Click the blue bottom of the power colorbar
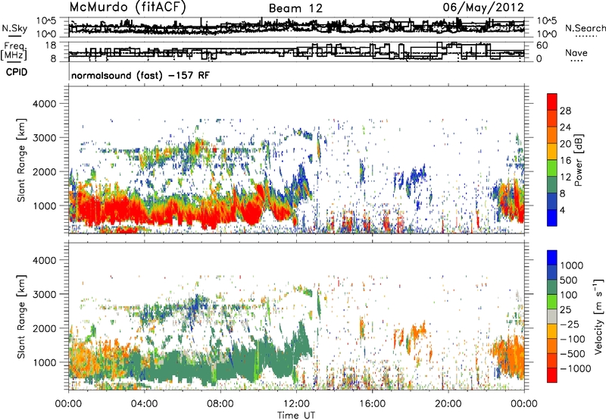Viewport: 606px width, 420px height. pyautogui.click(x=552, y=218)
